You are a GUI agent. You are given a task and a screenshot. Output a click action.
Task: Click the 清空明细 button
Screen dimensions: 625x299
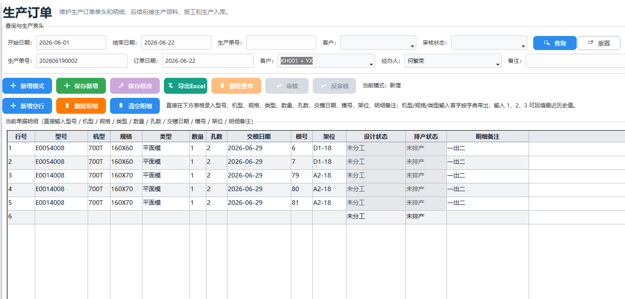coord(135,106)
